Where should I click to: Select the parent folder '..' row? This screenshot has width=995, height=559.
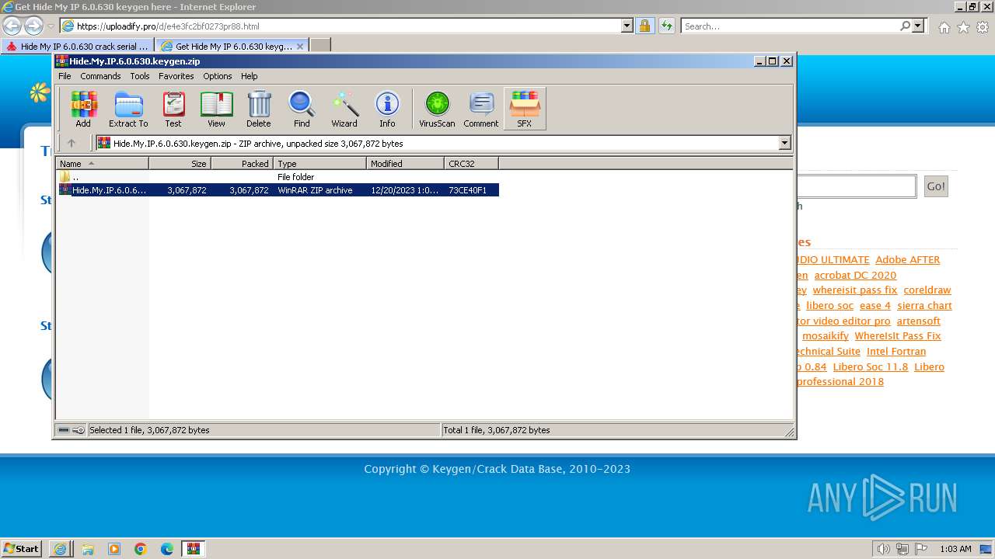278,177
